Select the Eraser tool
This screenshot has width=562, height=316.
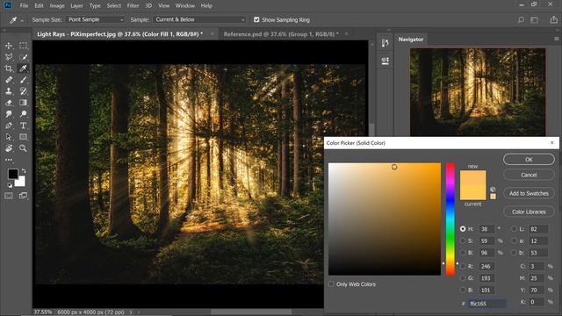point(9,103)
